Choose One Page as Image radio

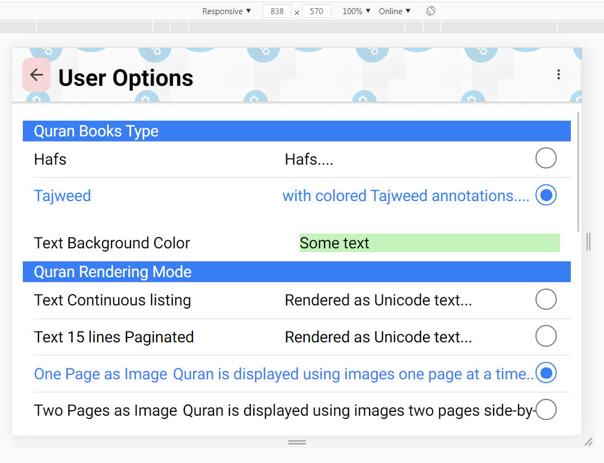coord(546,373)
